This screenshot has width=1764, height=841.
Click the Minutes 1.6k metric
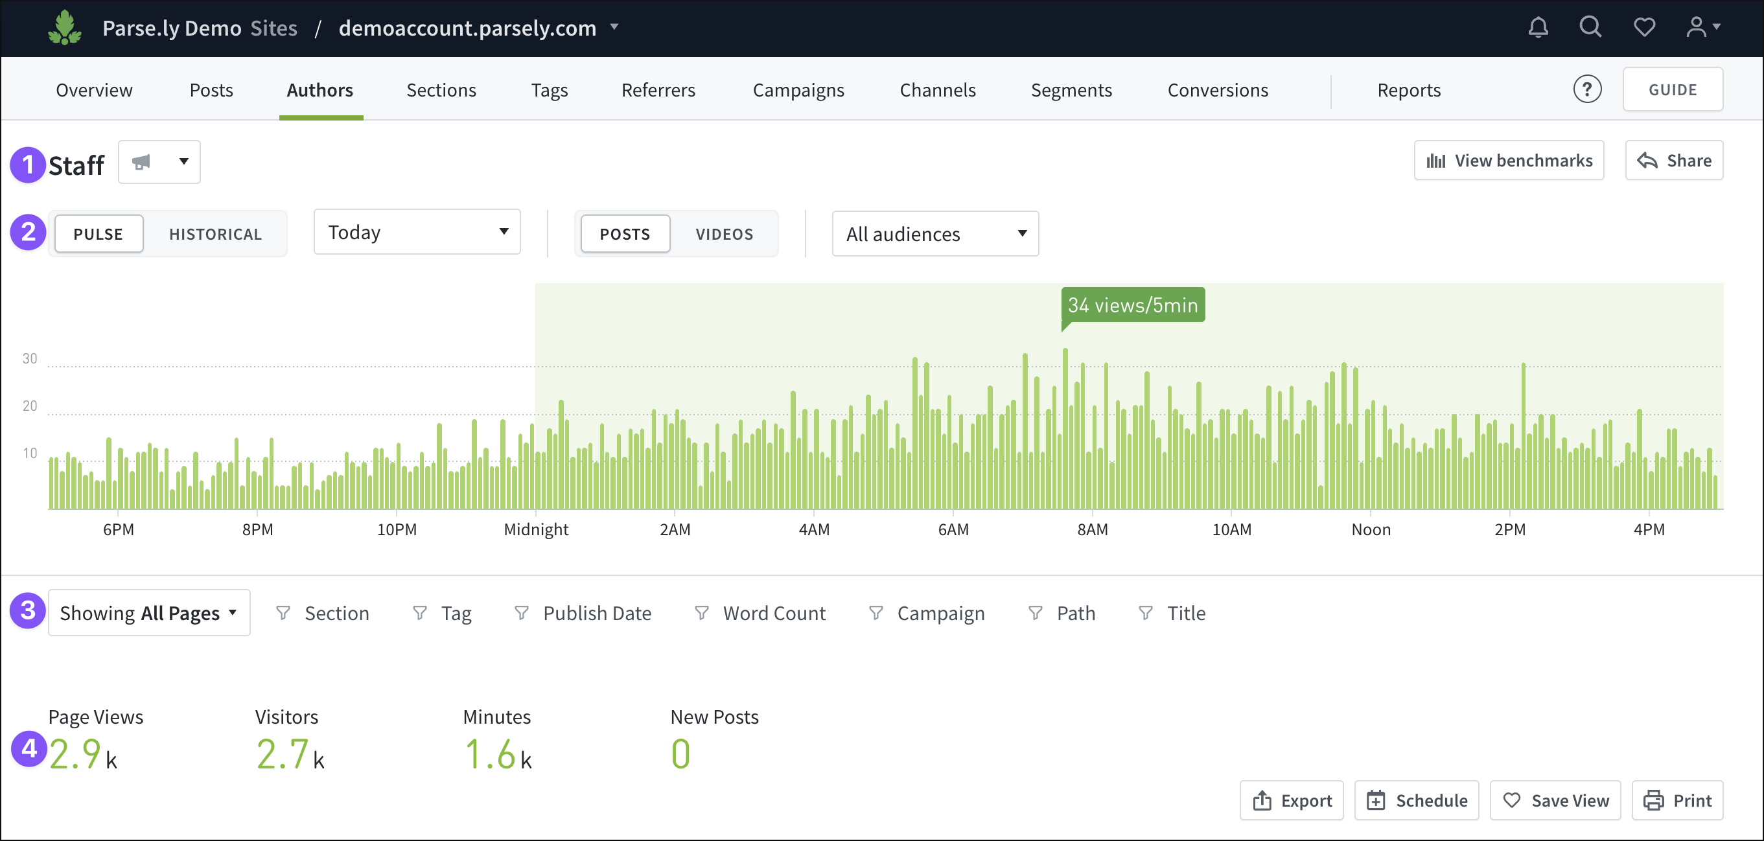click(x=498, y=740)
